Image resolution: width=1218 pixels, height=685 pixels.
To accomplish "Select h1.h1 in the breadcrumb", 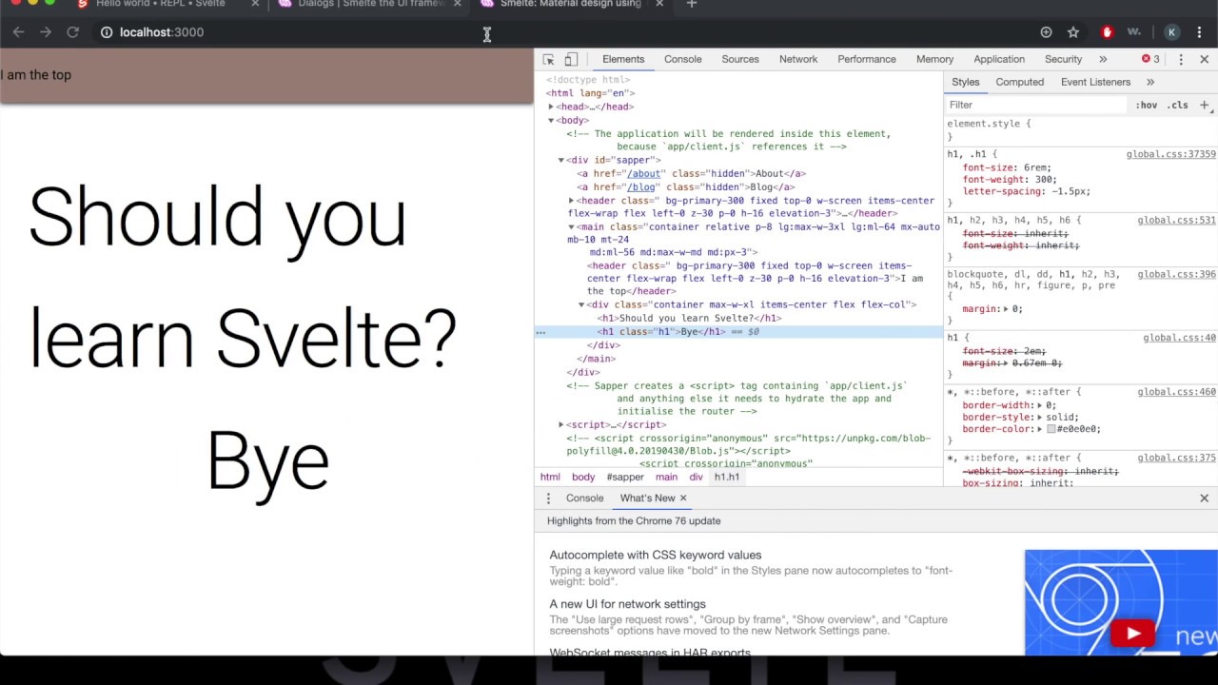I will 727,477.
